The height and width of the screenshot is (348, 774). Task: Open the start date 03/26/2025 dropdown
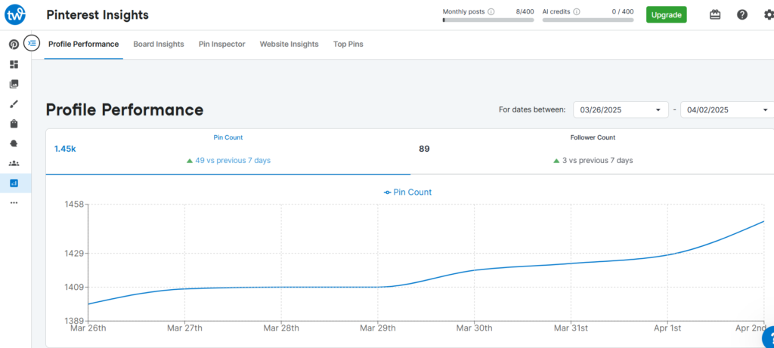[x=621, y=109]
